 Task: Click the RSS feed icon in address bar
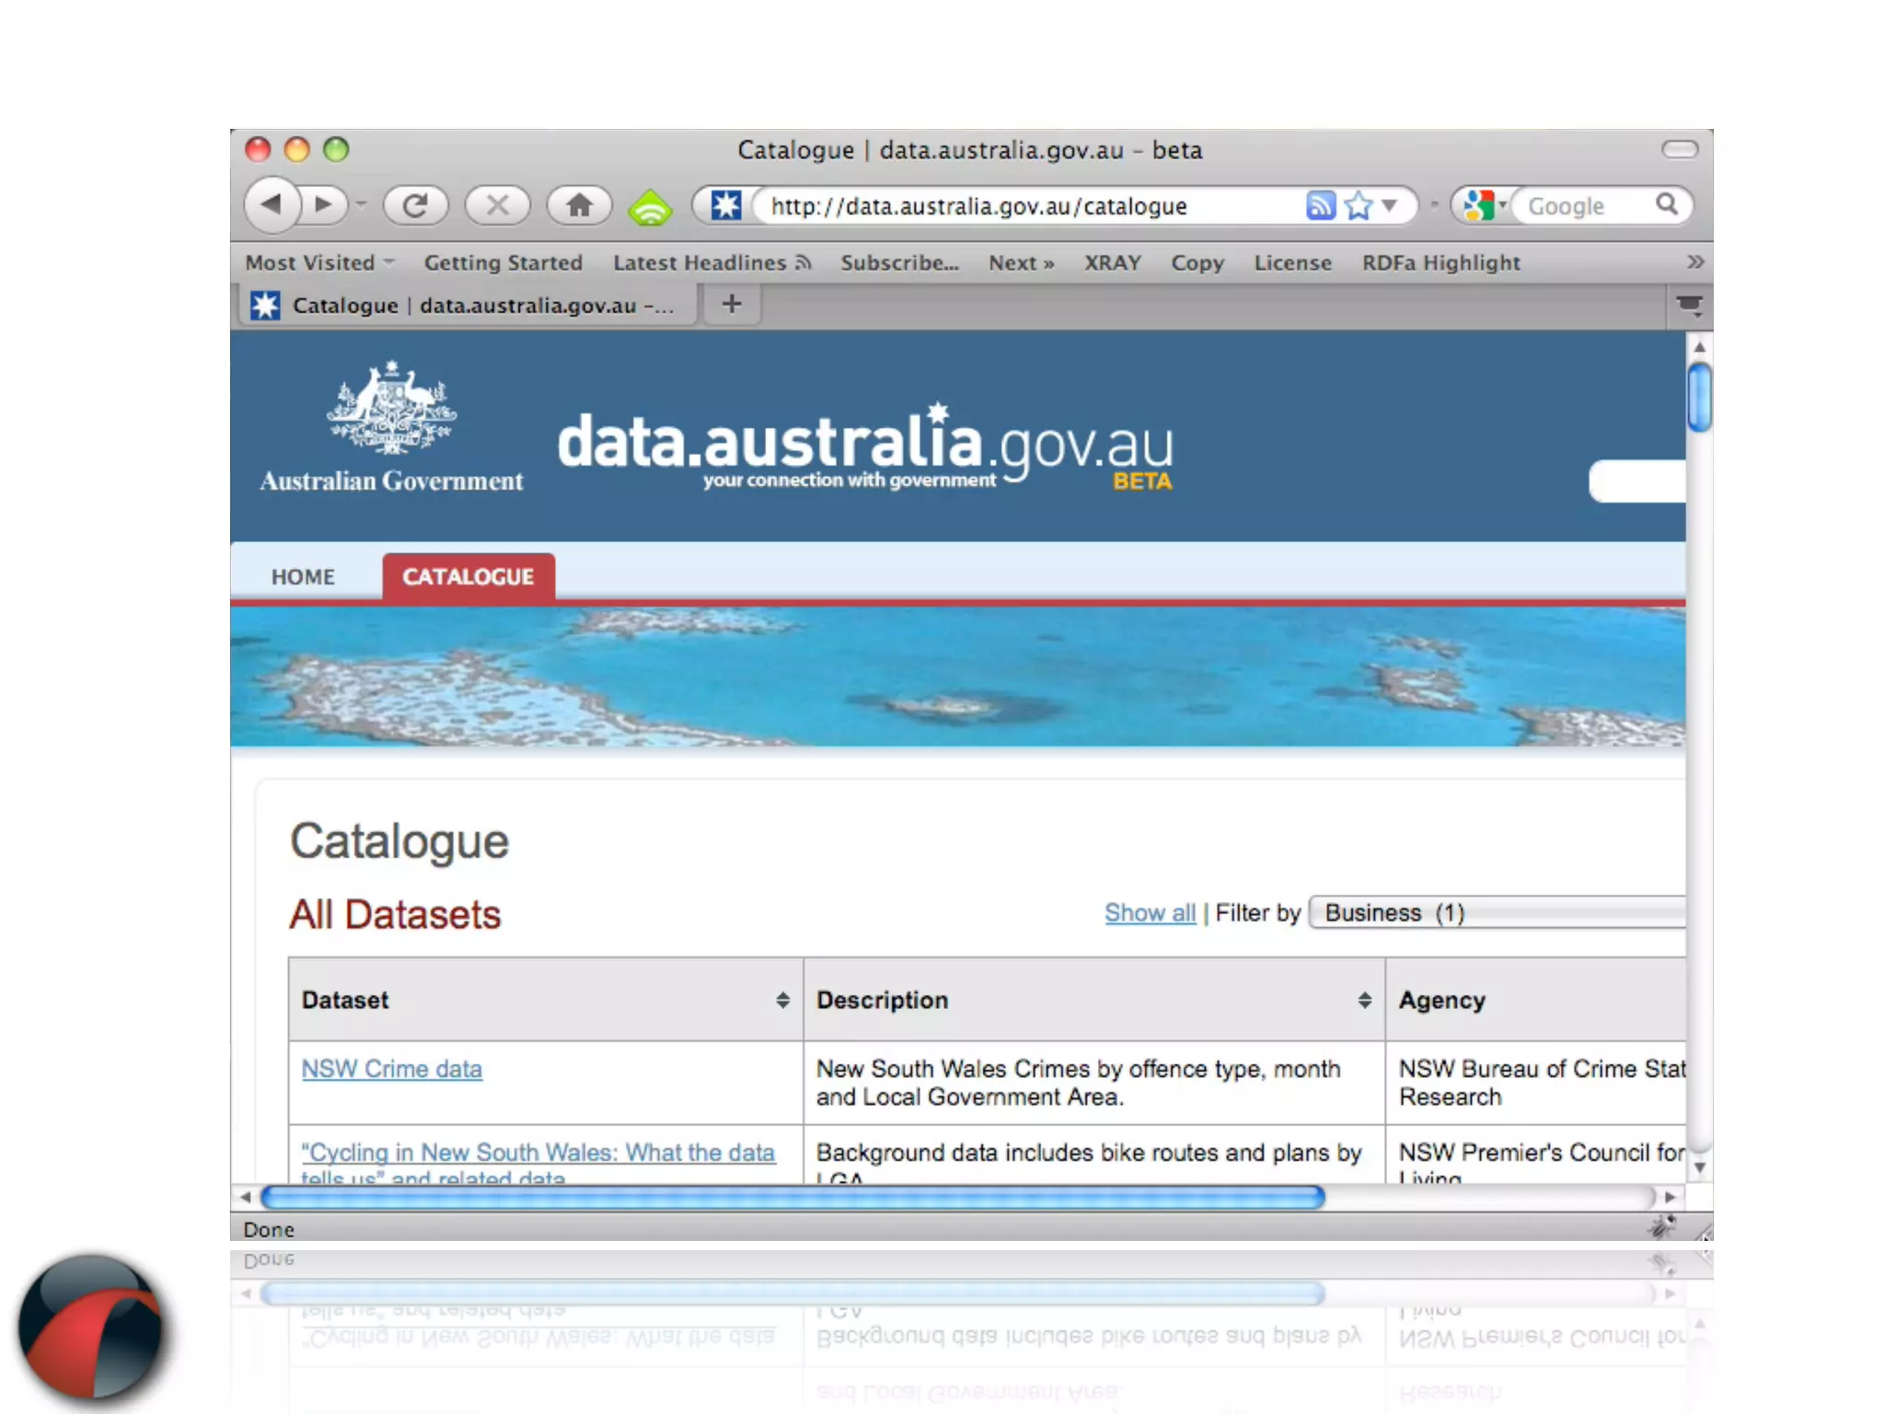click(1320, 205)
